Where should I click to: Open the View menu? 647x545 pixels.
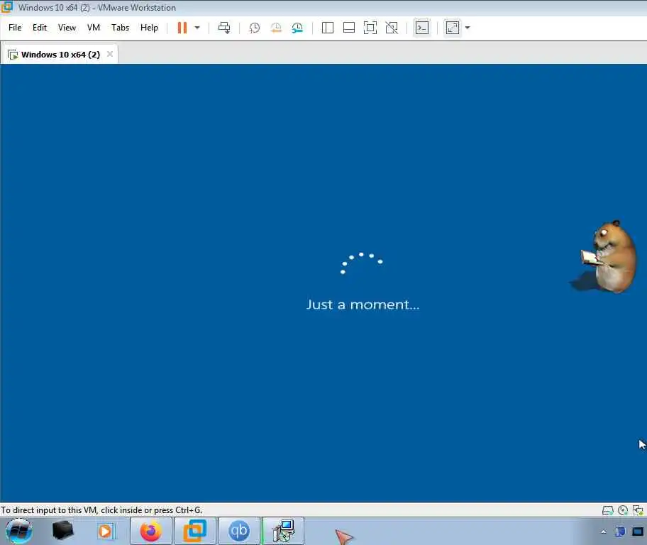point(67,28)
